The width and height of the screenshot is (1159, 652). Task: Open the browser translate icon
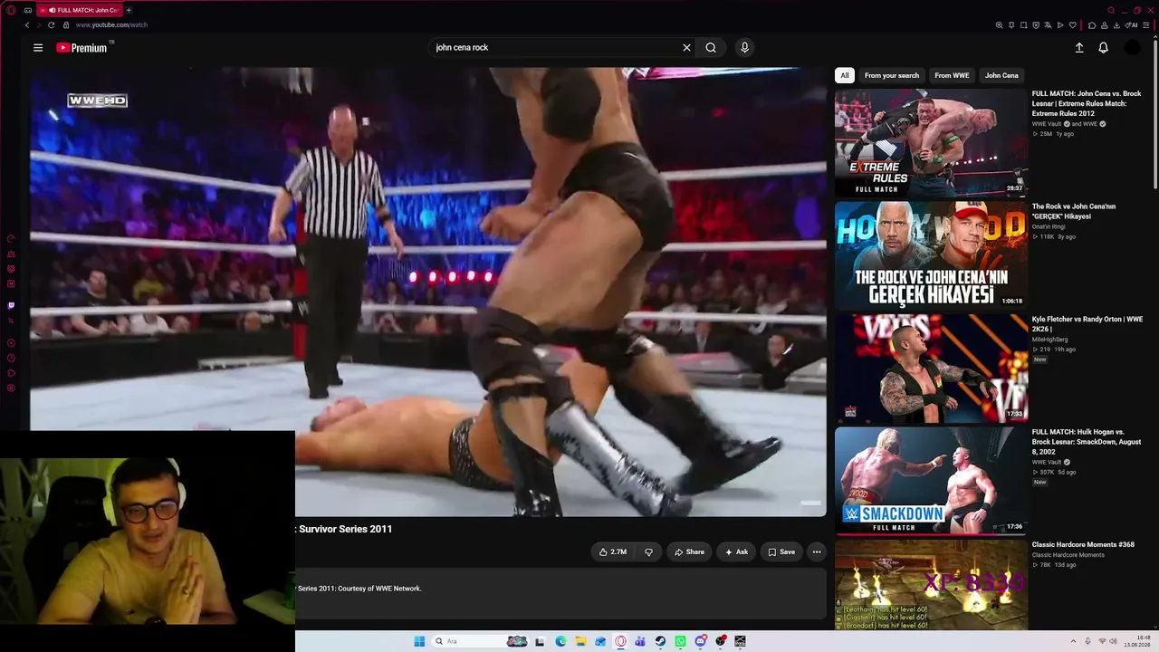pyautogui.click(x=1048, y=25)
